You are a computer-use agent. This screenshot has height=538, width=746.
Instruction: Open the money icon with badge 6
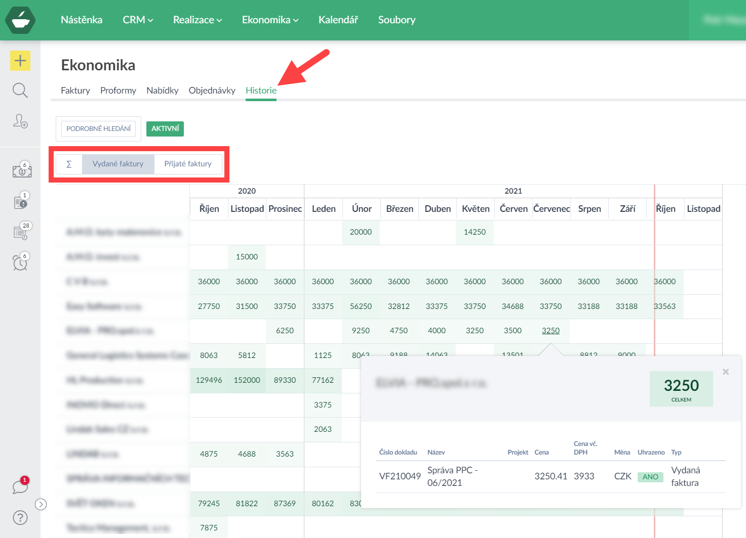coord(22,170)
